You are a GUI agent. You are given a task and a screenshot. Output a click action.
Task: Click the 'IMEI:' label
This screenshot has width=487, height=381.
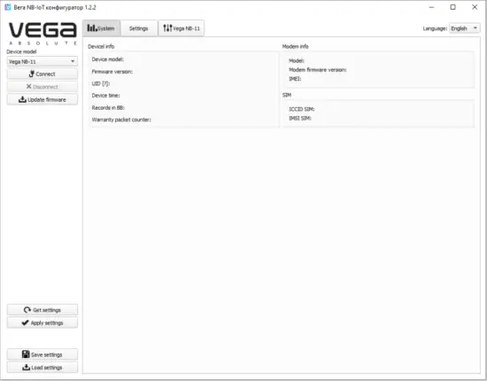pos(295,79)
